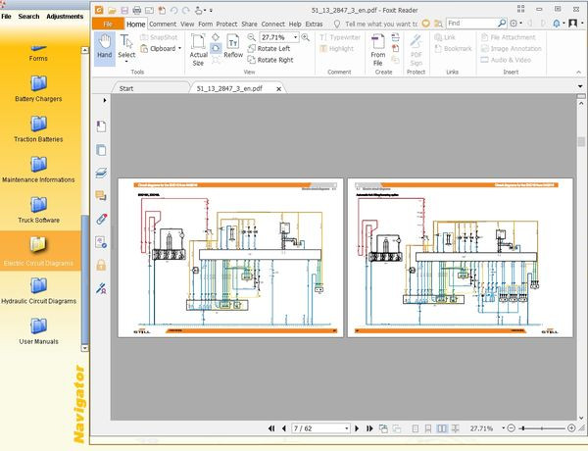This screenshot has width=588, height=451.
Task: Switch to the Start document tab
Action: (x=126, y=87)
